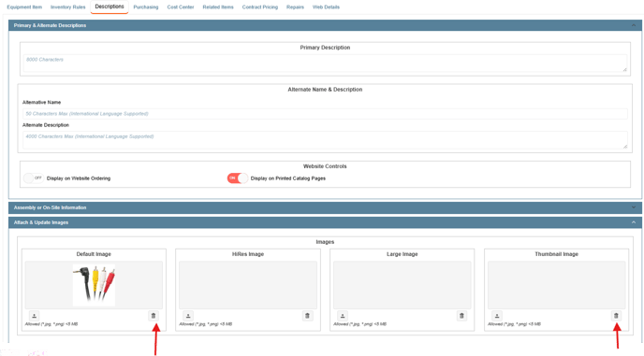Click the Alternative Name input field
The height and width of the screenshot is (356, 644).
(326, 114)
